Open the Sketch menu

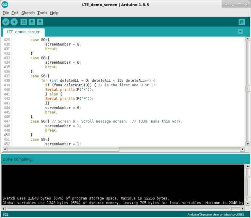(28, 13)
